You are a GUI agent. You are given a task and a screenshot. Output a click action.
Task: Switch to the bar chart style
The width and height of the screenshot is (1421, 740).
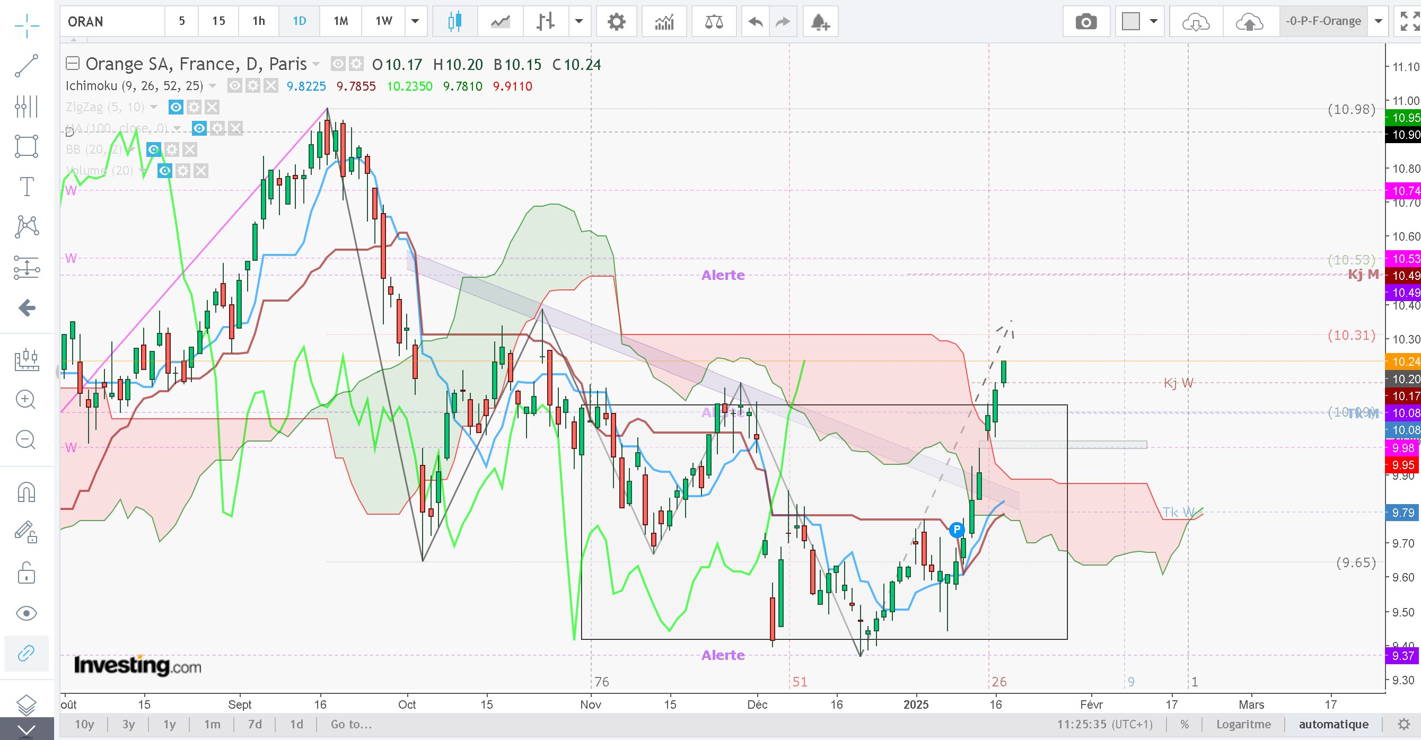[546, 22]
